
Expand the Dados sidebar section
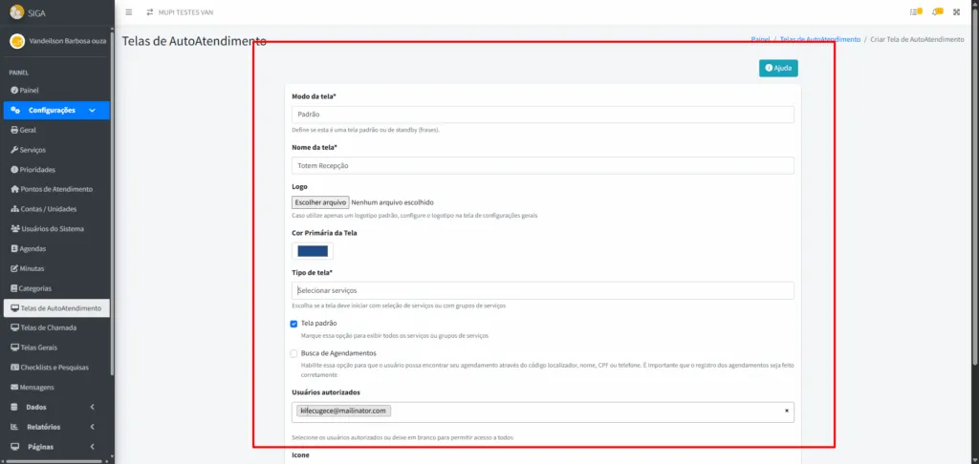click(x=55, y=407)
